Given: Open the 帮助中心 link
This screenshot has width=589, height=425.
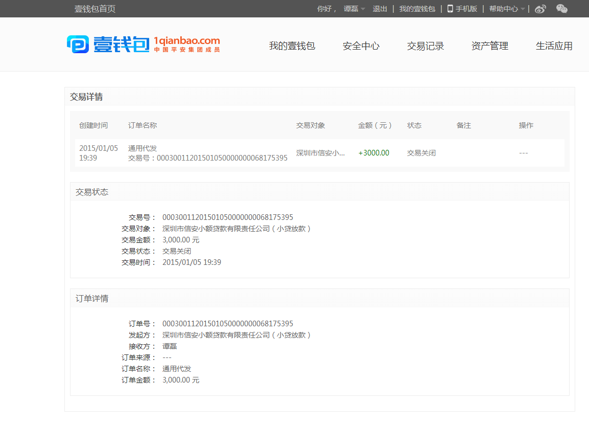Looking at the screenshot, I should click(503, 9).
